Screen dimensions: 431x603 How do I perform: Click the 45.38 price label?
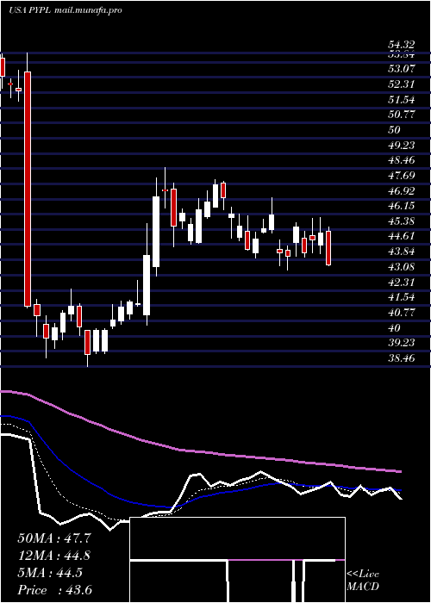(x=402, y=221)
